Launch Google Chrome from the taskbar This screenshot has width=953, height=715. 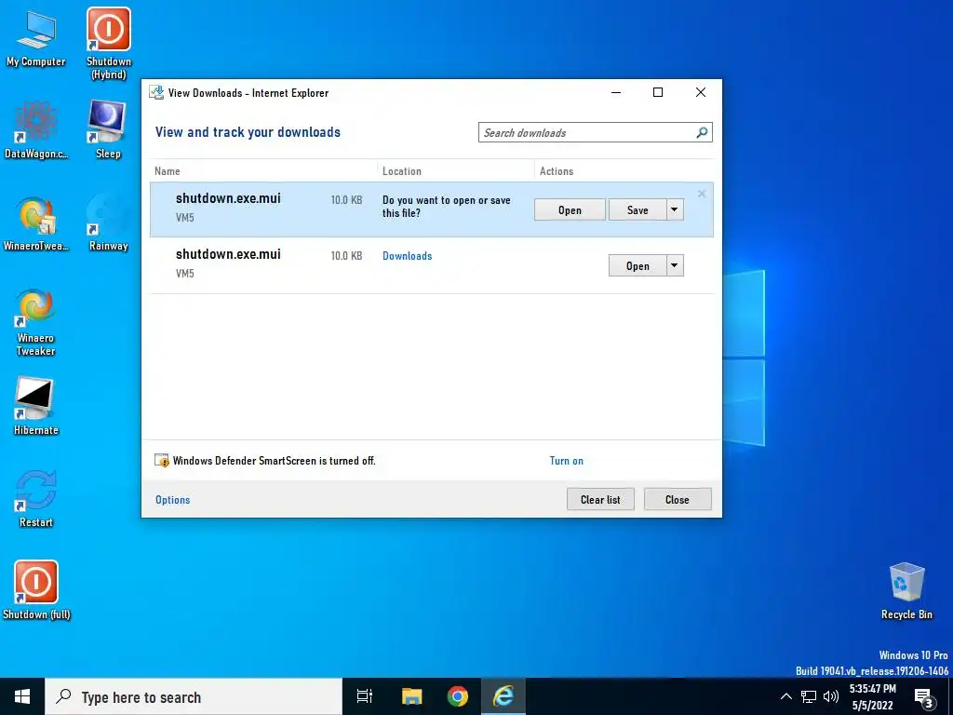458,696
